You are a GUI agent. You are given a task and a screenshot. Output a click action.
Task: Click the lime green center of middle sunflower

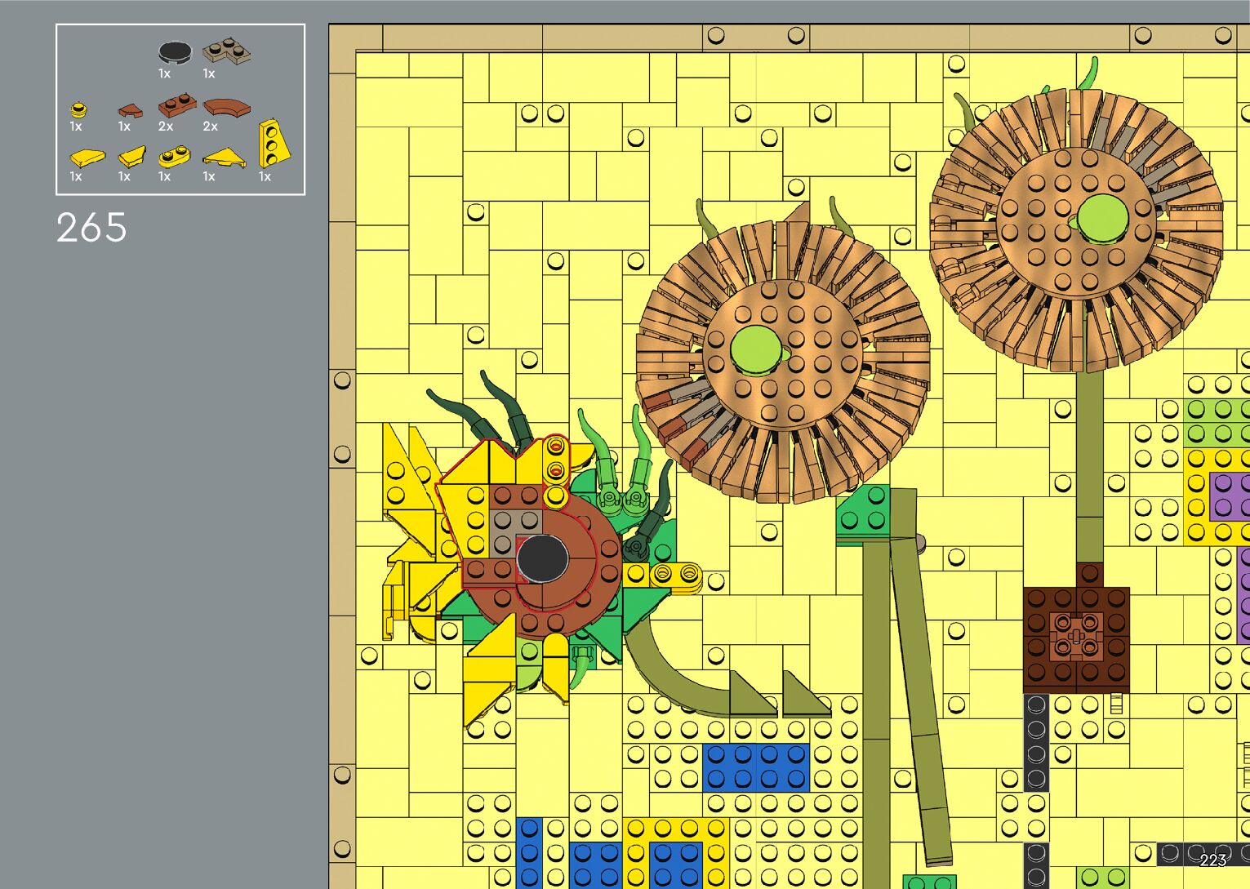point(755,349)
